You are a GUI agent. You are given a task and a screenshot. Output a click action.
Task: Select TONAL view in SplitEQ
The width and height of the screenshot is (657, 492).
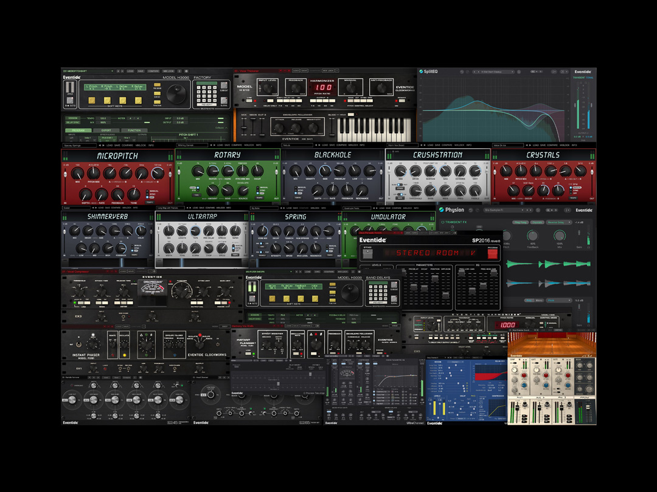coord(589,78)
